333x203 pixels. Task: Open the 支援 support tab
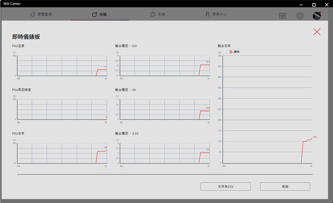tap(158, 14)
